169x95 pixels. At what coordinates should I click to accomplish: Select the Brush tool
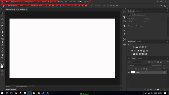coord(2,29)
